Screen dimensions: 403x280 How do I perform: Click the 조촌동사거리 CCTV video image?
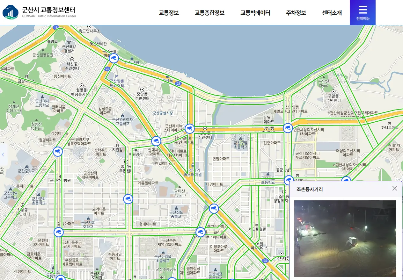click(x=345, y=238)
